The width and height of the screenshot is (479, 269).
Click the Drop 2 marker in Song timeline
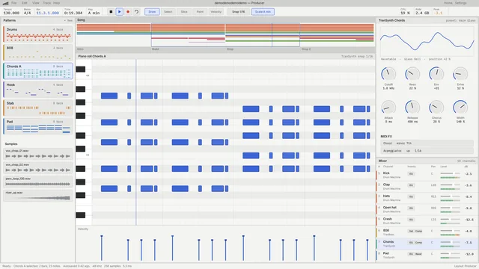[x=306, y=49]
